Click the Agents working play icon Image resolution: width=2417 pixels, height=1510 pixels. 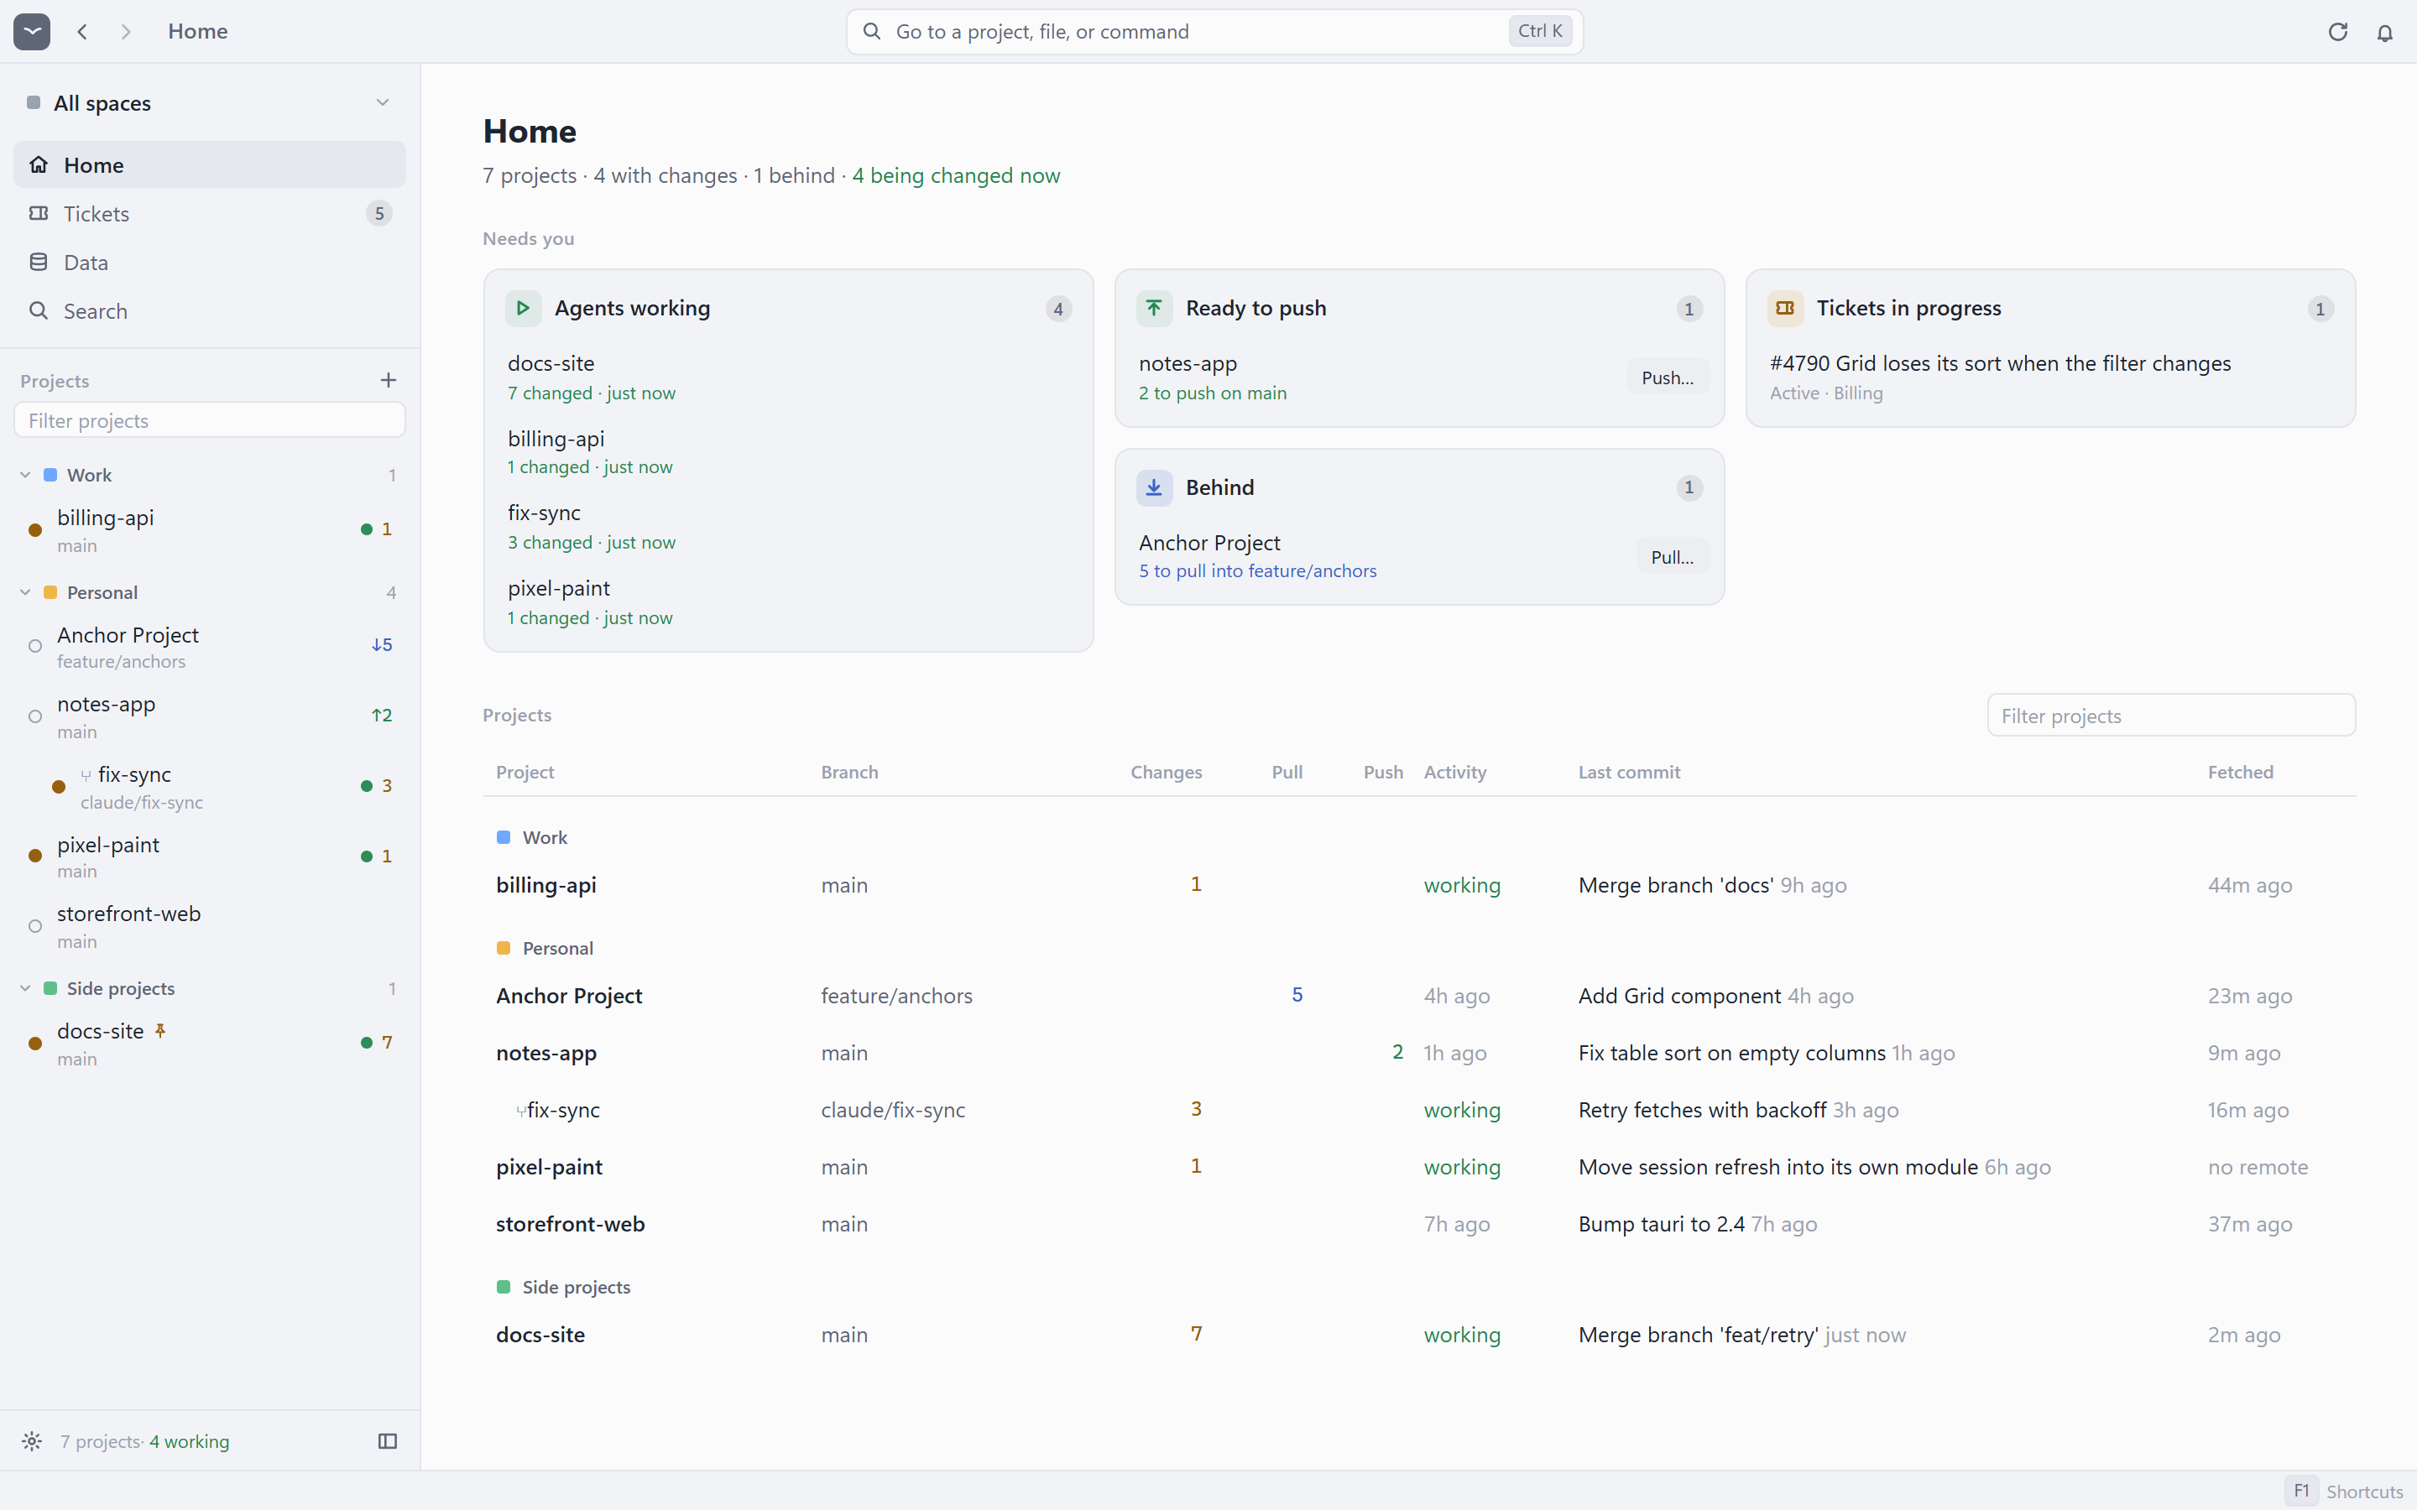click(522, 309)
